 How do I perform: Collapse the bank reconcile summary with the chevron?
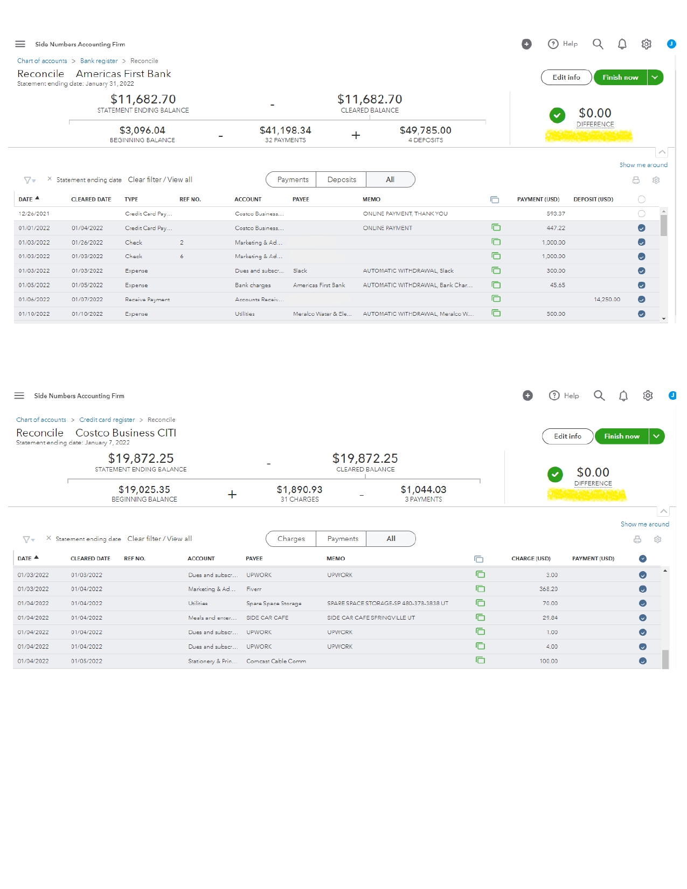click(662, 152)
